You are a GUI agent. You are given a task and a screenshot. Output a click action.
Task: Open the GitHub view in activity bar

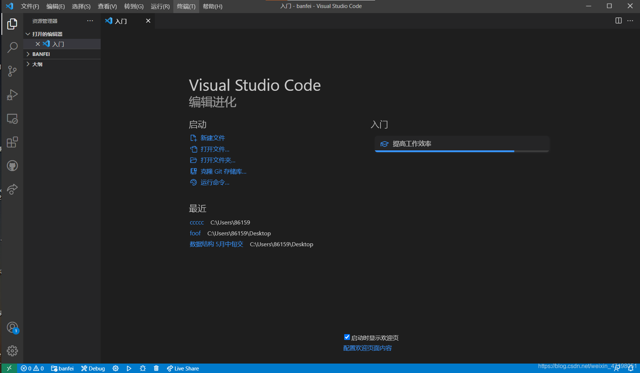click(12, 166)
